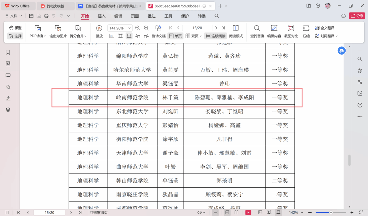
Task: Open the bookmark panel in left sidebar
Action: point(8,52)
